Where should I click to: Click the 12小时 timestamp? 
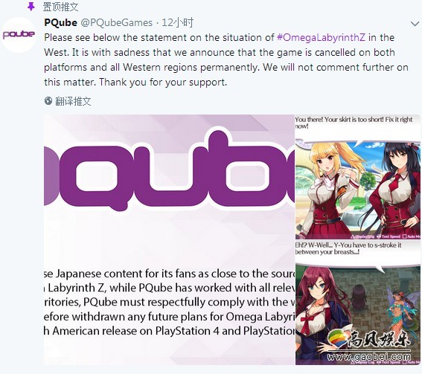click(x=177, y=22)
